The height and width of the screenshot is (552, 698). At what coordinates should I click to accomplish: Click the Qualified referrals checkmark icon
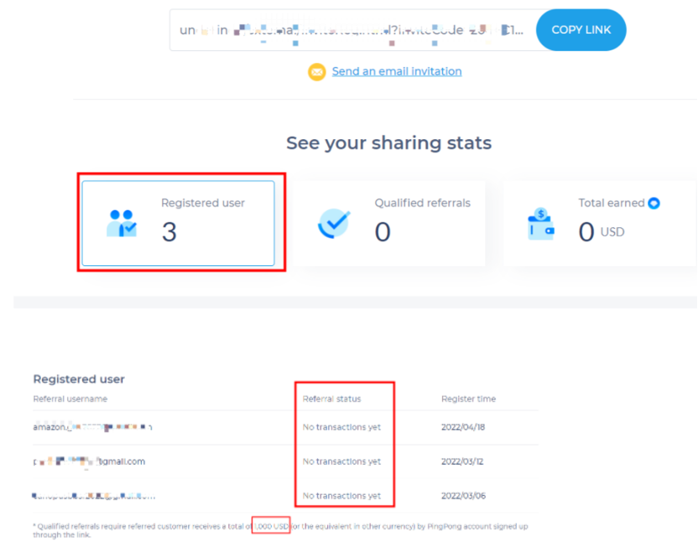point(333,224)
